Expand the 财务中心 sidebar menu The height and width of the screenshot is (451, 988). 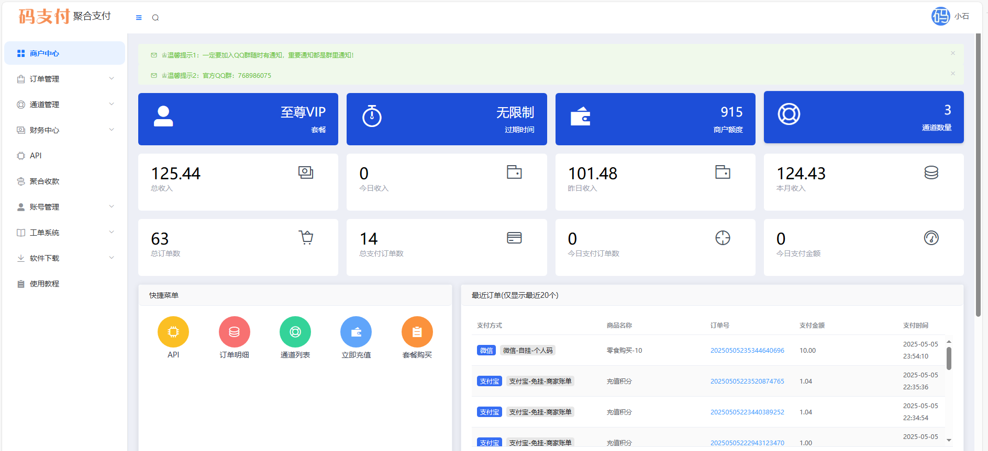click(65, 130)
